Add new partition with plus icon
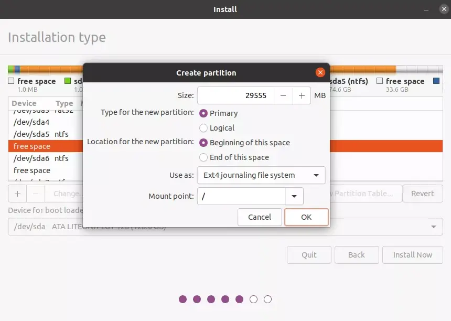Viewport: 451px width, 321px height. click(x=17, y=194)
